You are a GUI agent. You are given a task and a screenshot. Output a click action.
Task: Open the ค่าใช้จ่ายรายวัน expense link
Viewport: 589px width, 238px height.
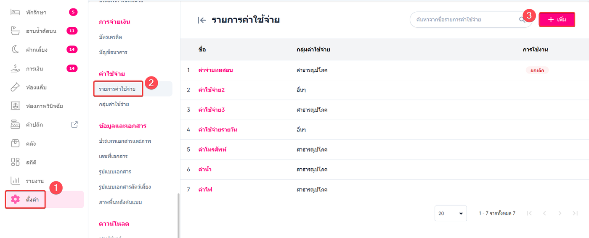point(218,130)
